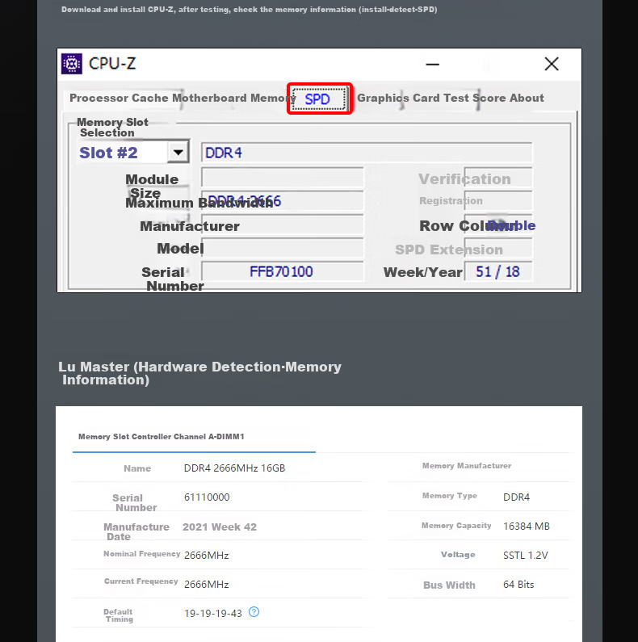Image resolution: width=638 pixels, height=642 pixels.
Task: Click the blue help icon beside Default Timing
Action: click(254, 611)
